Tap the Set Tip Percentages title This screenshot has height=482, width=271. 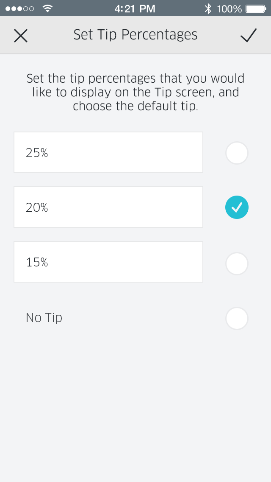pyautogui.click(x=135, y=35)
